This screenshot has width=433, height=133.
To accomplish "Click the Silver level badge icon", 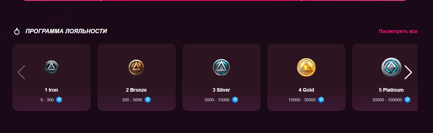I will pos(221,67).
